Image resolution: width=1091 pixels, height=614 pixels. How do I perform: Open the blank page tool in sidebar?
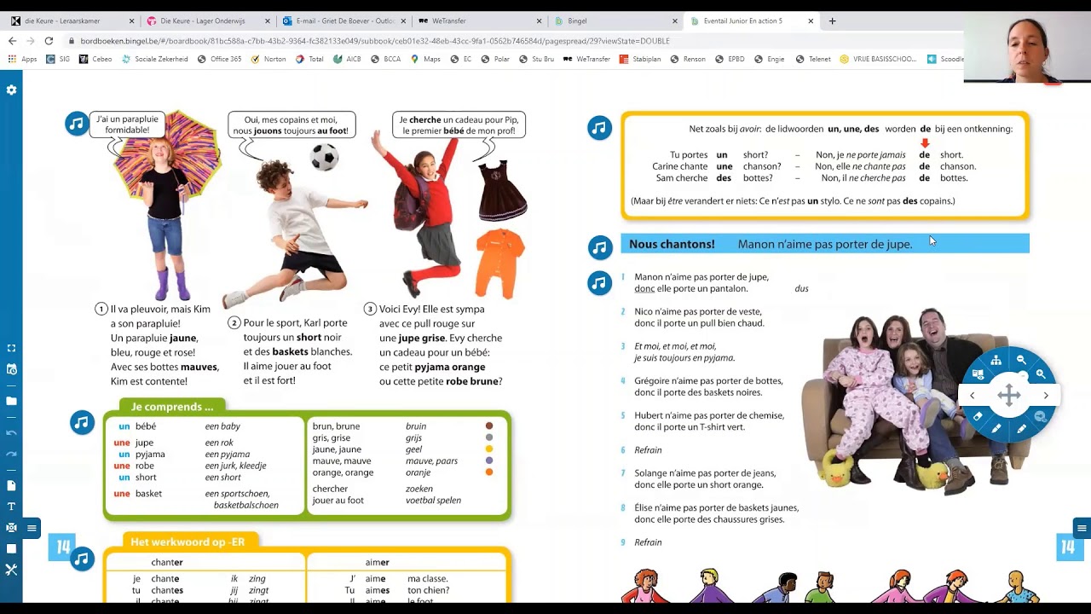click(x=11, y=485)
